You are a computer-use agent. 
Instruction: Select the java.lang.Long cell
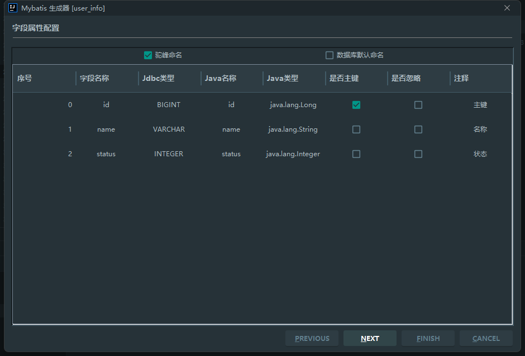point(293,105)
